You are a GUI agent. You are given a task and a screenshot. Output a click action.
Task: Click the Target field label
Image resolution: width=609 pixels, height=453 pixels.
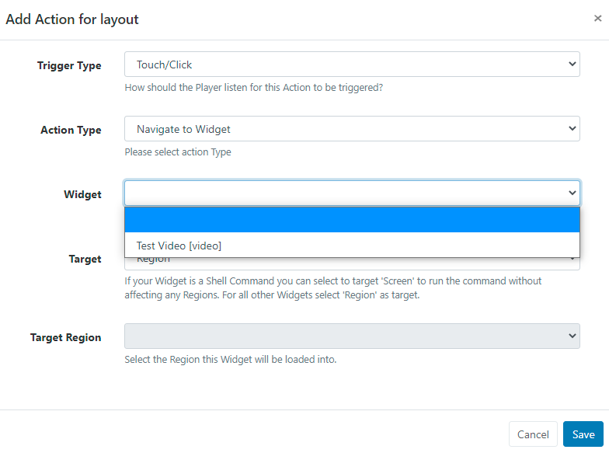coord(85,260)
